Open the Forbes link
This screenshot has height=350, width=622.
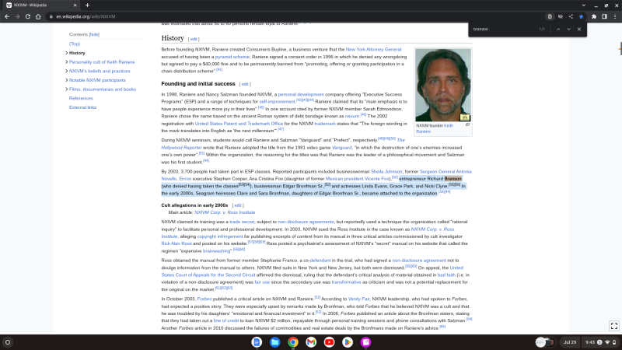click(x=204, y=299)
